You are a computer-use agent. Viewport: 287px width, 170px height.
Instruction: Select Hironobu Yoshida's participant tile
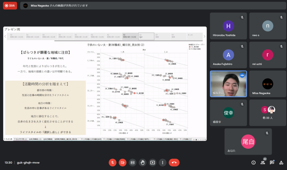(228, 27)
